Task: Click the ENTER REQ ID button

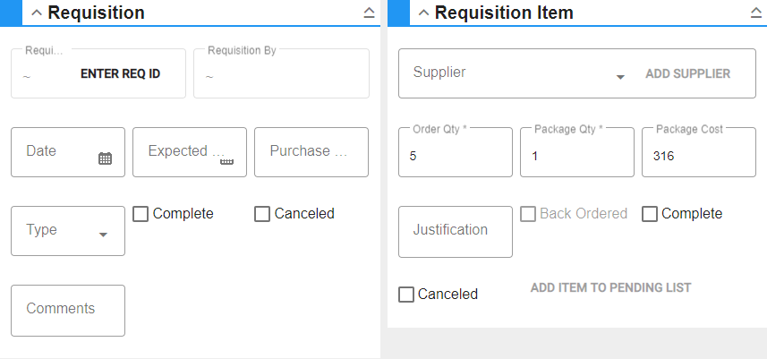Action: click(120, 73)
